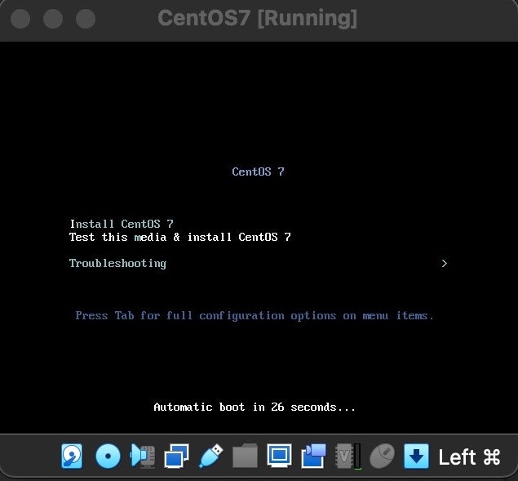
Task: Click the shared folders status icon
Action: (x=245, y=457)
